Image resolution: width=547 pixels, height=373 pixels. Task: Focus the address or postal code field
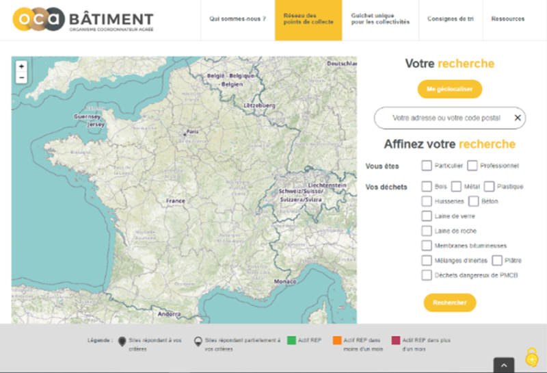click(444, 118)
